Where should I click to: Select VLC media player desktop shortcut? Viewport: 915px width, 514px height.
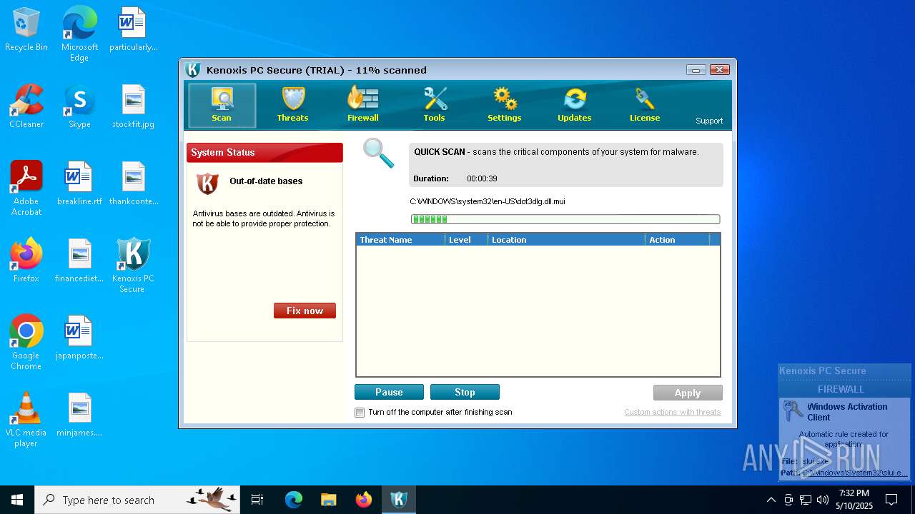pyautogui.click(x=26, y=420)
